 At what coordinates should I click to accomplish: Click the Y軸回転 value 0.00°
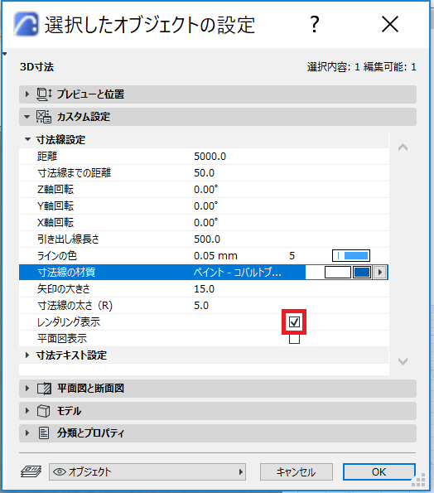pos(206,206)
